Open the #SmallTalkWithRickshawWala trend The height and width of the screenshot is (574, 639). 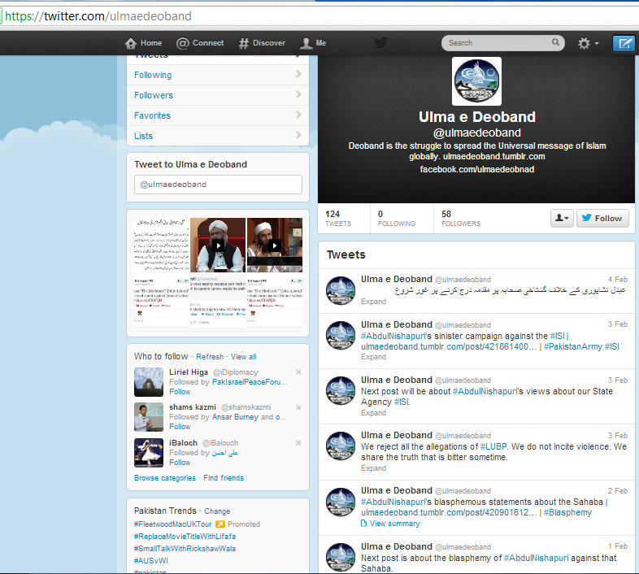pos(185,549)
